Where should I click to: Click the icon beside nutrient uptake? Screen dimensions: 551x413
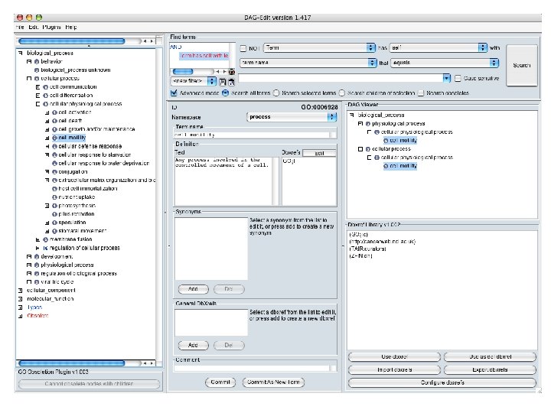tap(54, 197)
